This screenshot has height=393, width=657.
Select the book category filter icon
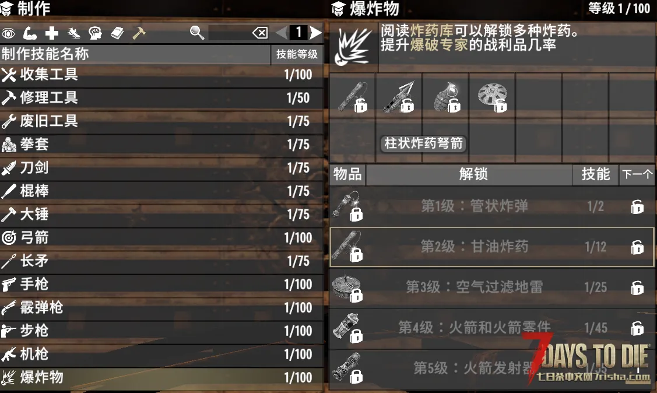117,33
